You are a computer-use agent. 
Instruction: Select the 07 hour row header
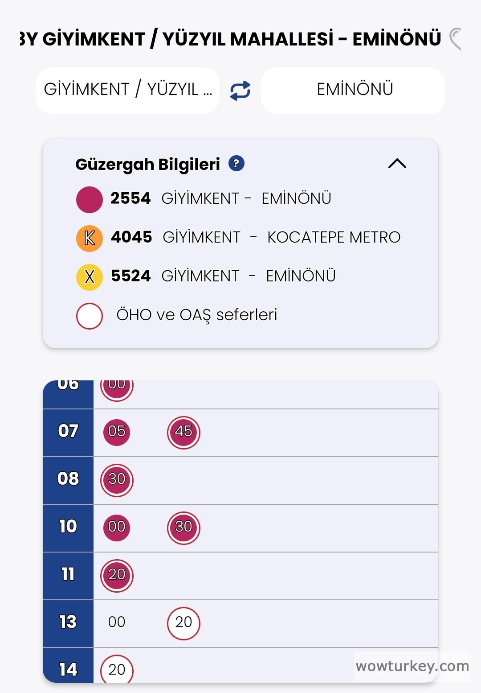(x=68, y=431)
